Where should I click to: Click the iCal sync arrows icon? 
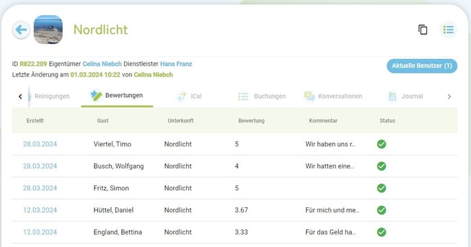[x=181, y=96]
